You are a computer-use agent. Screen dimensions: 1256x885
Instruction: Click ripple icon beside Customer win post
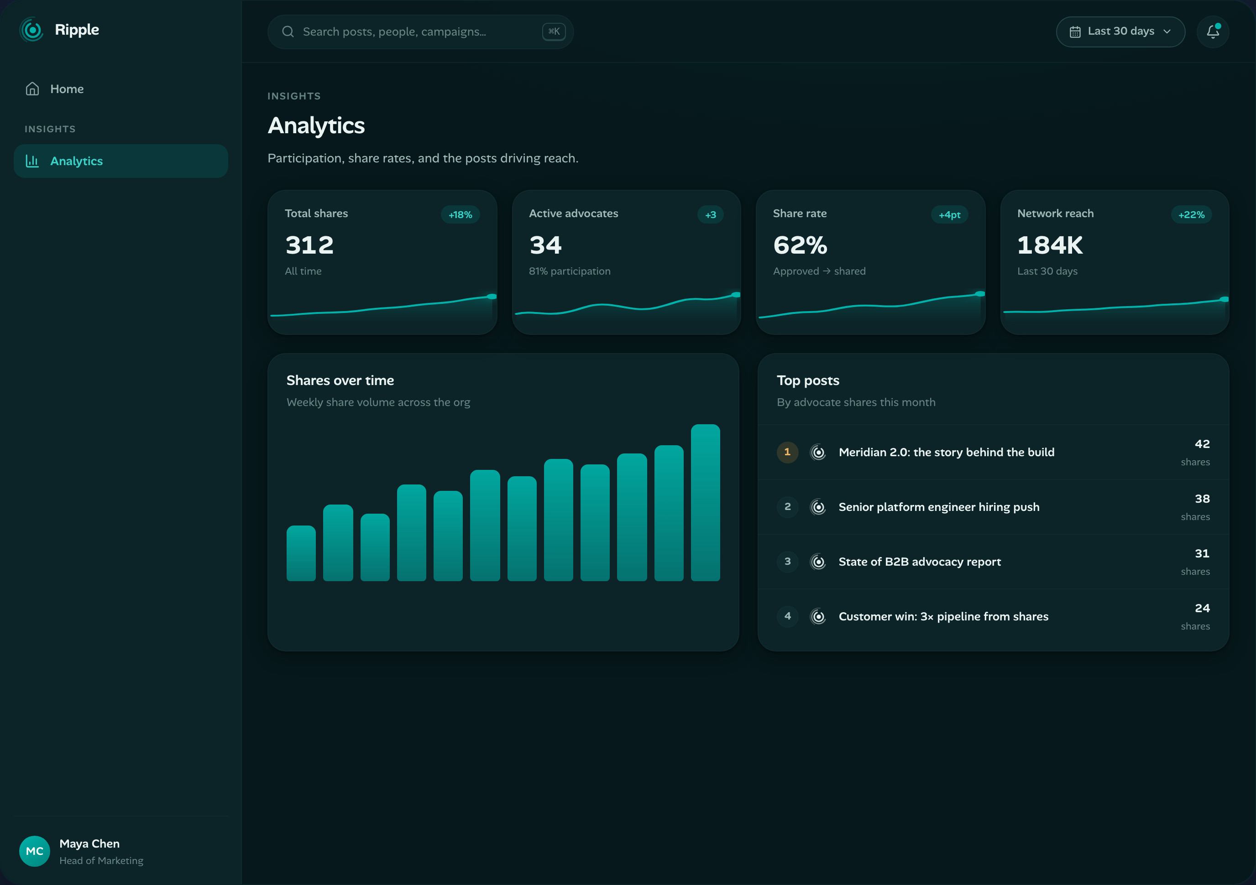coord(818,616)
